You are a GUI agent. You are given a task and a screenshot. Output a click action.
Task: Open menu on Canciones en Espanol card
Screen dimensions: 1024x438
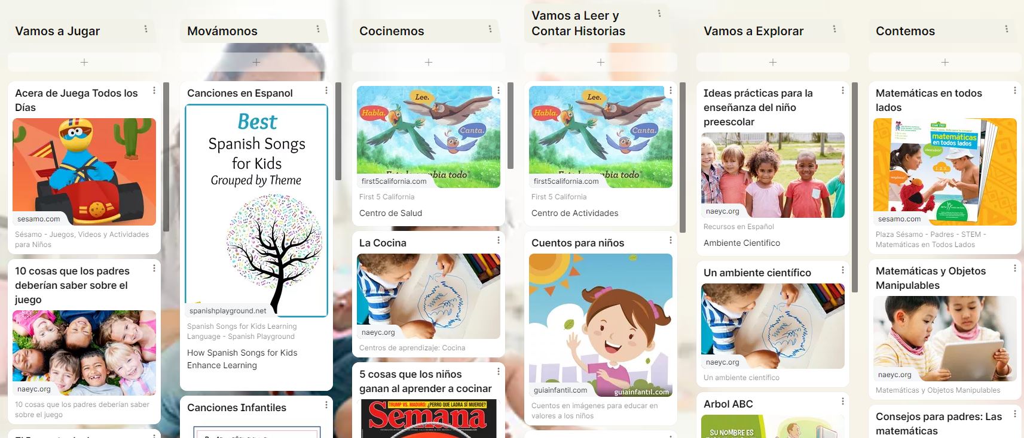point(326,91)
